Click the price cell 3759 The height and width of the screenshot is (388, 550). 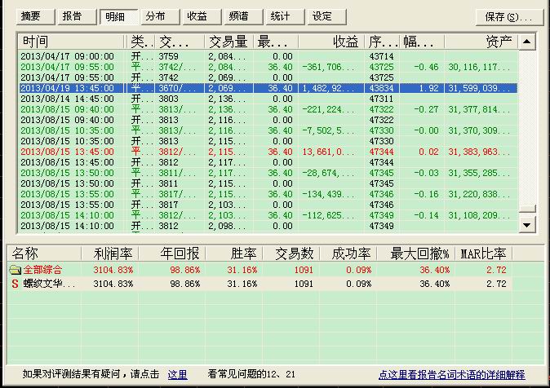(x=169, y=56)
